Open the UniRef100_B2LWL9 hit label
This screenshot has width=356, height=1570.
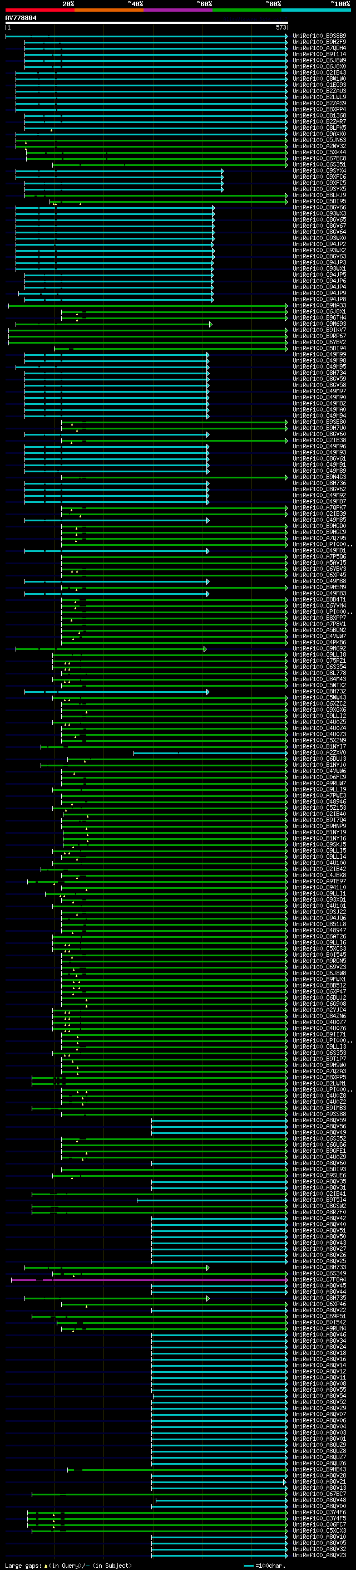tap(319, 97)
